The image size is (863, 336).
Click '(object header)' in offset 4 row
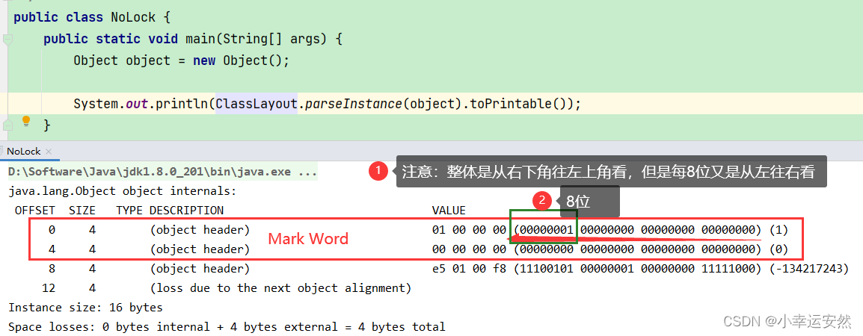click(200, 249)
